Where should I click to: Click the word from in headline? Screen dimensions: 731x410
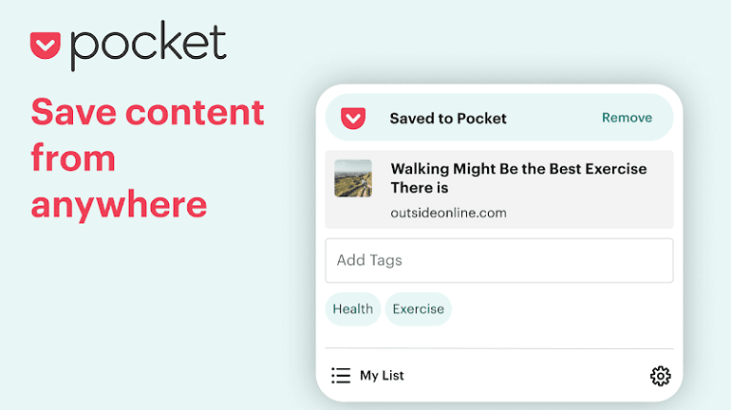(x=73, y=158)
